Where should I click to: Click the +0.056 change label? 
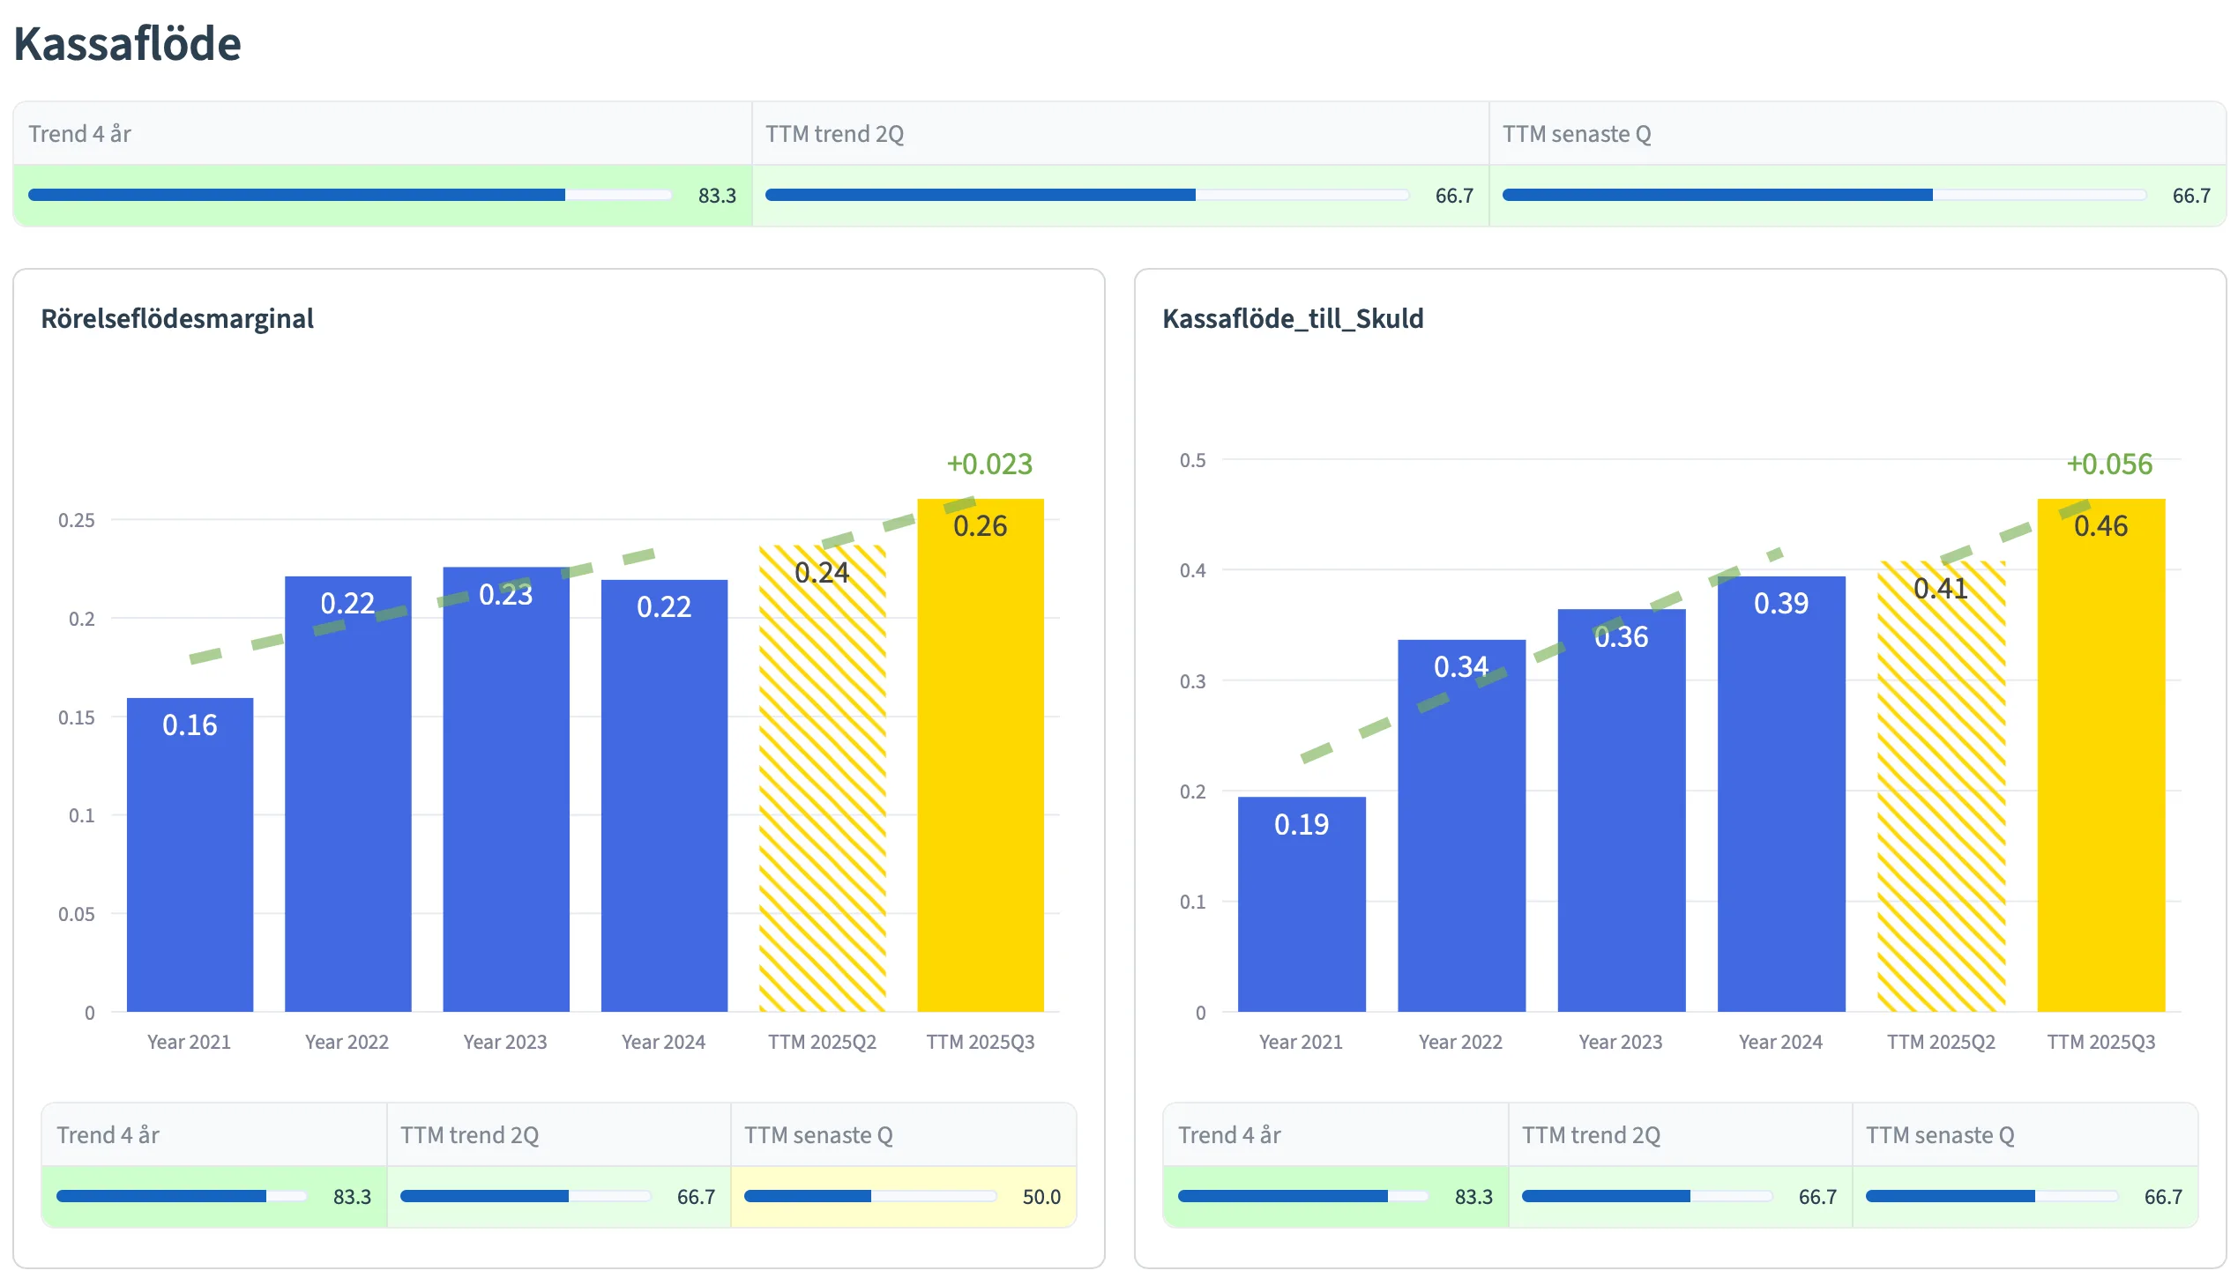[x=2109, y=464]
